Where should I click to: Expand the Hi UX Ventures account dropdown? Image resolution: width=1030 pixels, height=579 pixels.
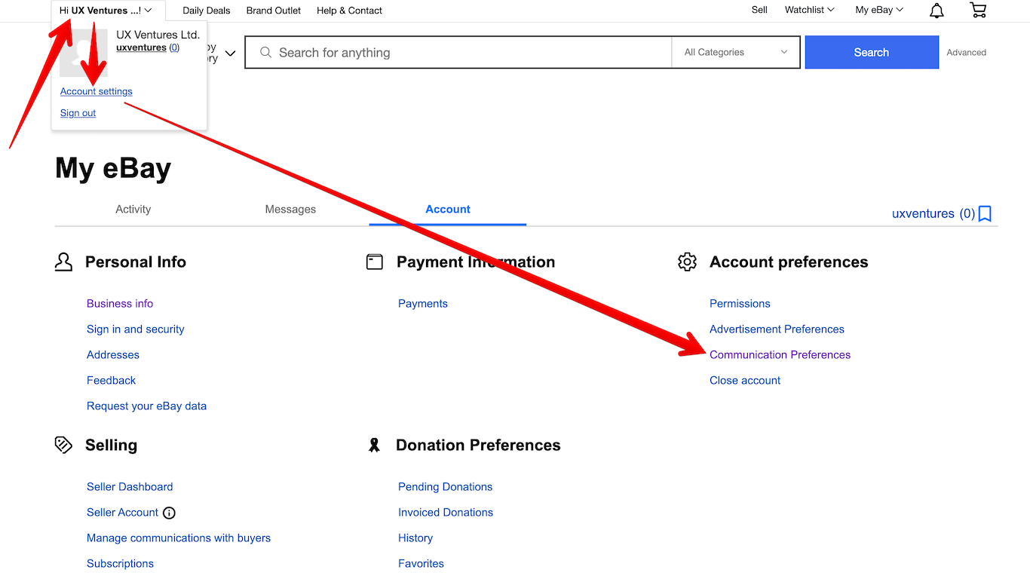(106, 11)
